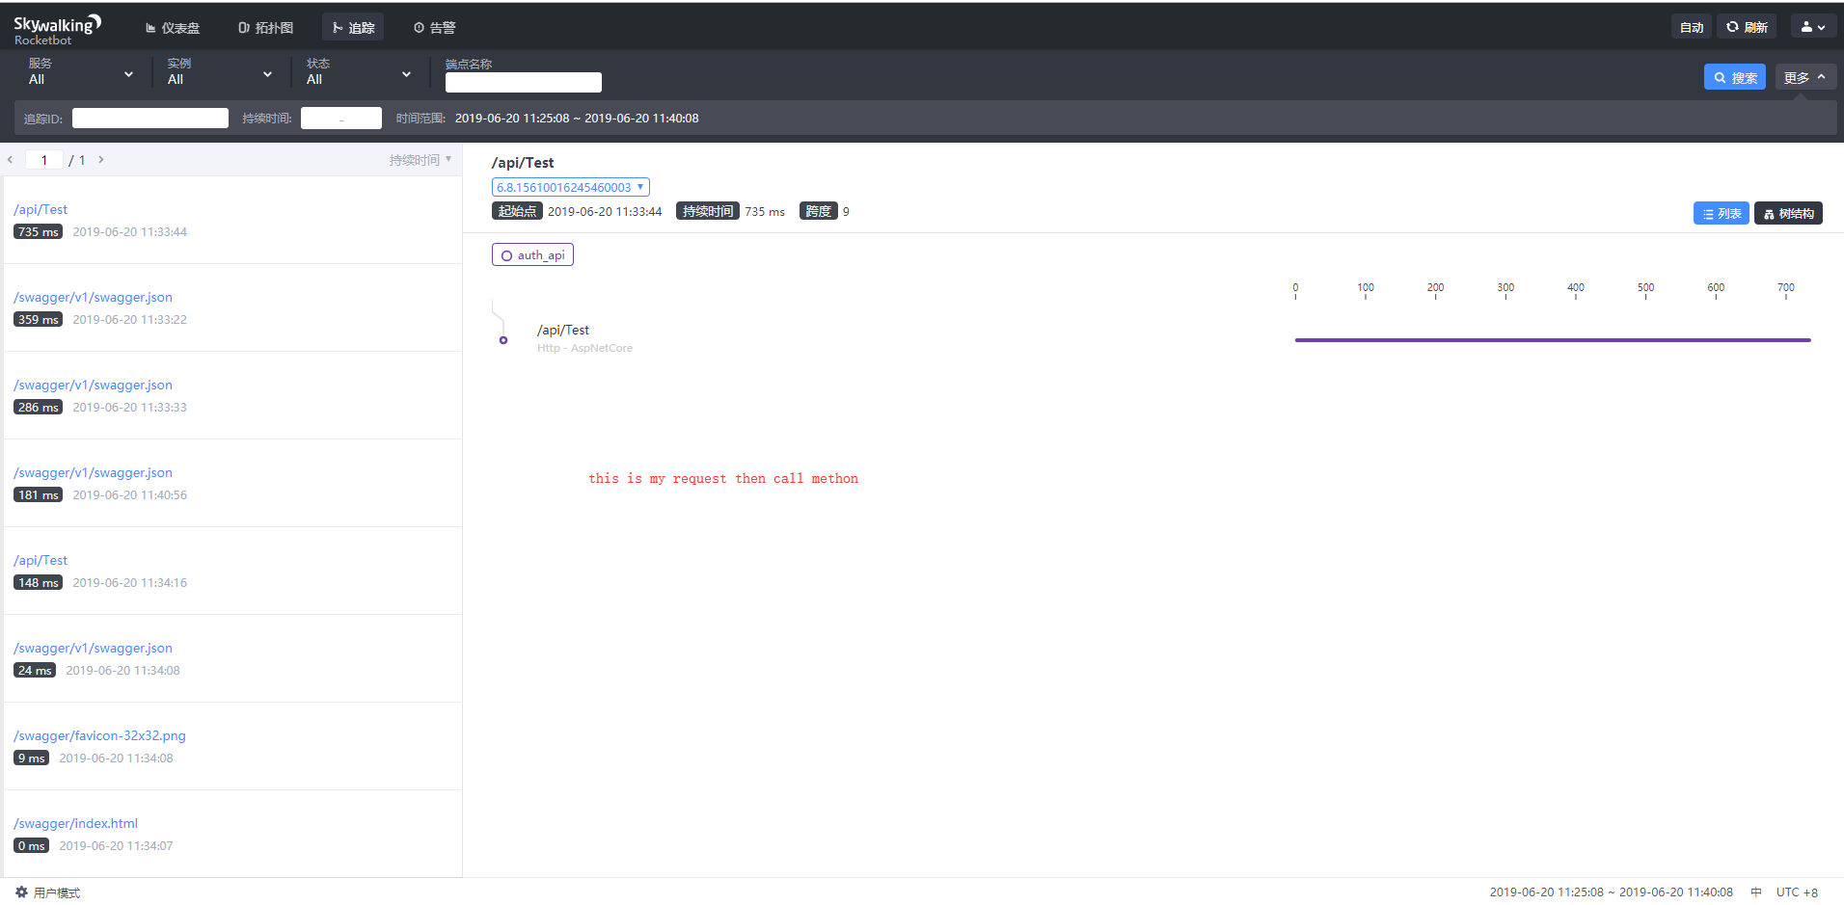Open trace segment ID 6.8.15610016245460003 dropdown
The width and height of the screenshot is (1844, 905).
coord(569,186)
